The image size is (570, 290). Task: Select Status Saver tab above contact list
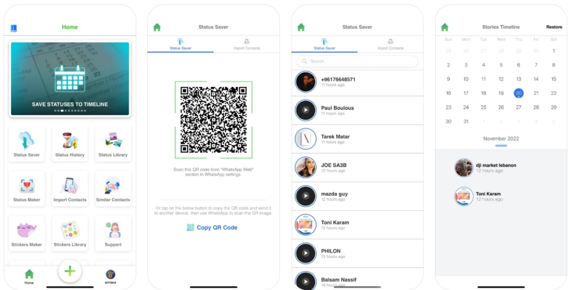coord(324,44)
